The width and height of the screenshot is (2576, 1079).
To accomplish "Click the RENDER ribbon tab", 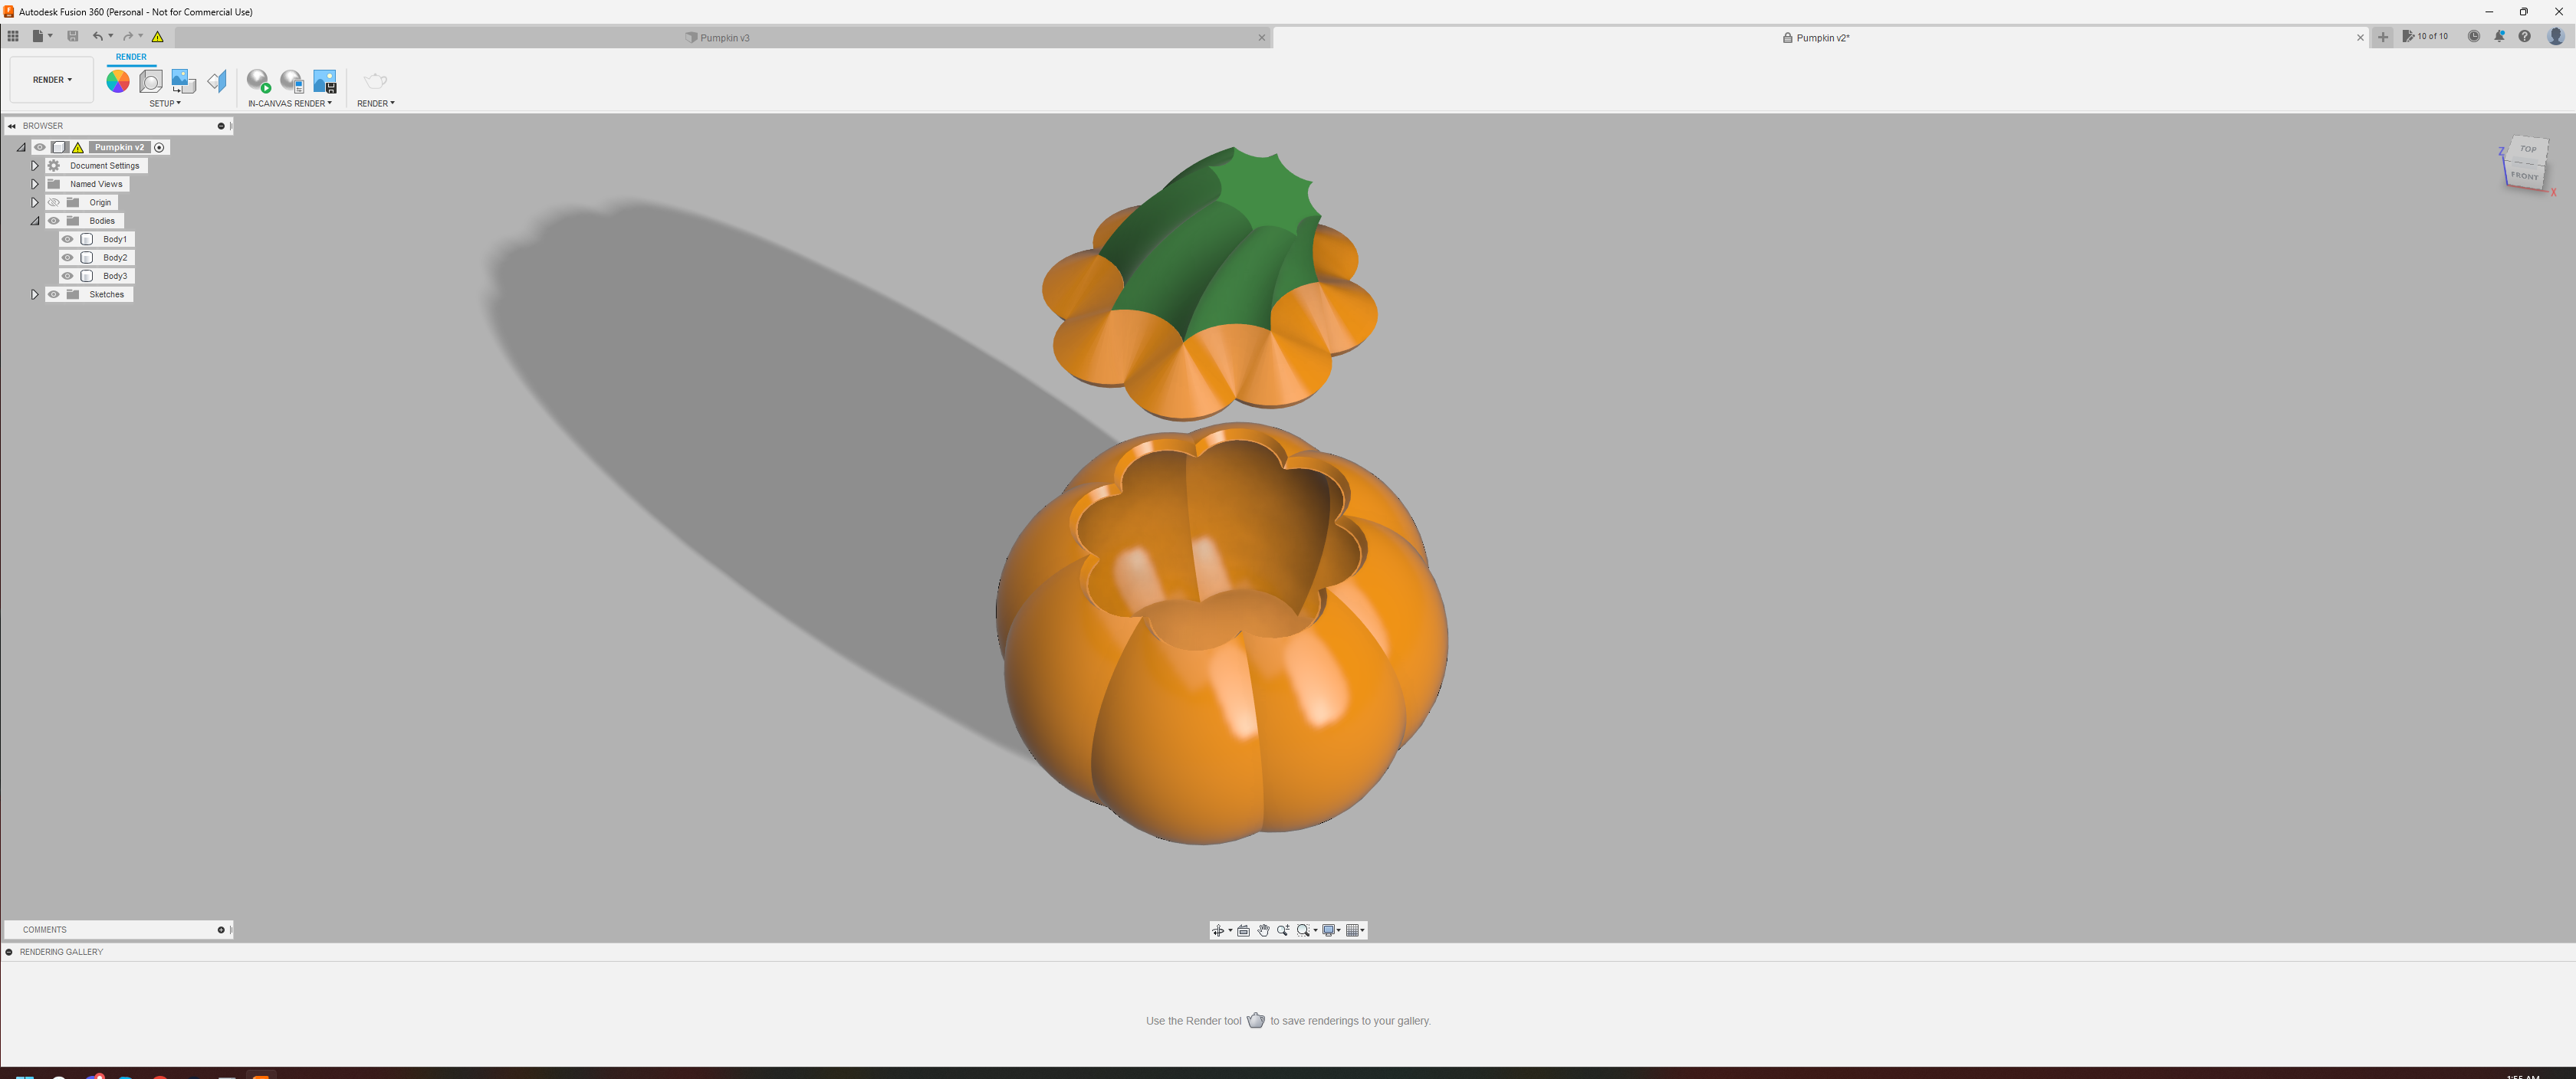I will [131, 57].
